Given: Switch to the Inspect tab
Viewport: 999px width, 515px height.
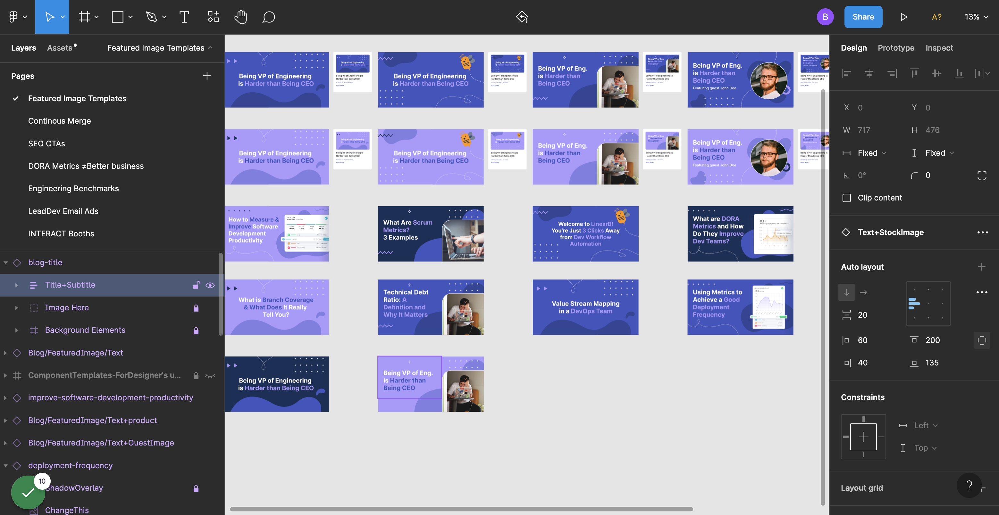Looking at the screenshot, I should pos(939,48).
